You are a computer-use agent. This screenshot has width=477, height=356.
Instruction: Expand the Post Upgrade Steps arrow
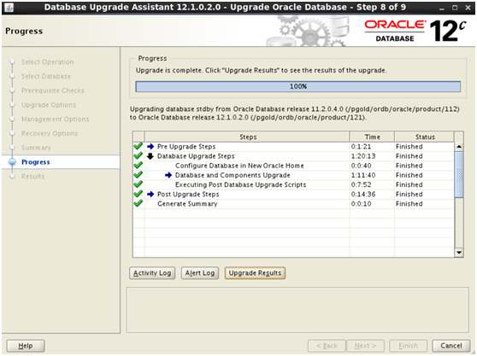tap(150, 194)
